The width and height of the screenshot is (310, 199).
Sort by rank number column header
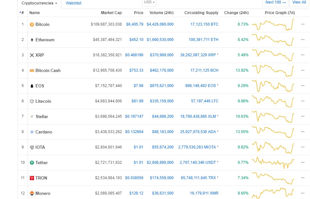click(x=22, y=13)
